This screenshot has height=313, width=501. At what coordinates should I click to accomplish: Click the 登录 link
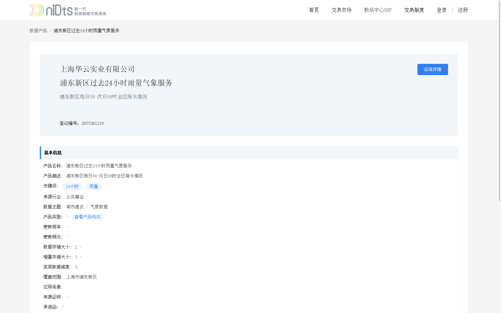click(x=442, y=10)
